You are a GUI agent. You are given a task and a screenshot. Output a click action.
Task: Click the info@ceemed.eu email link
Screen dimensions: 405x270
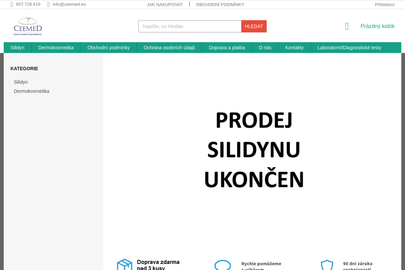coord(69,4)
